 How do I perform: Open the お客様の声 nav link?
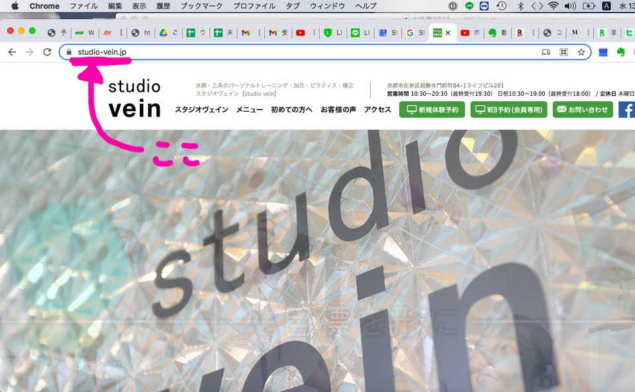tap(338, 110)
